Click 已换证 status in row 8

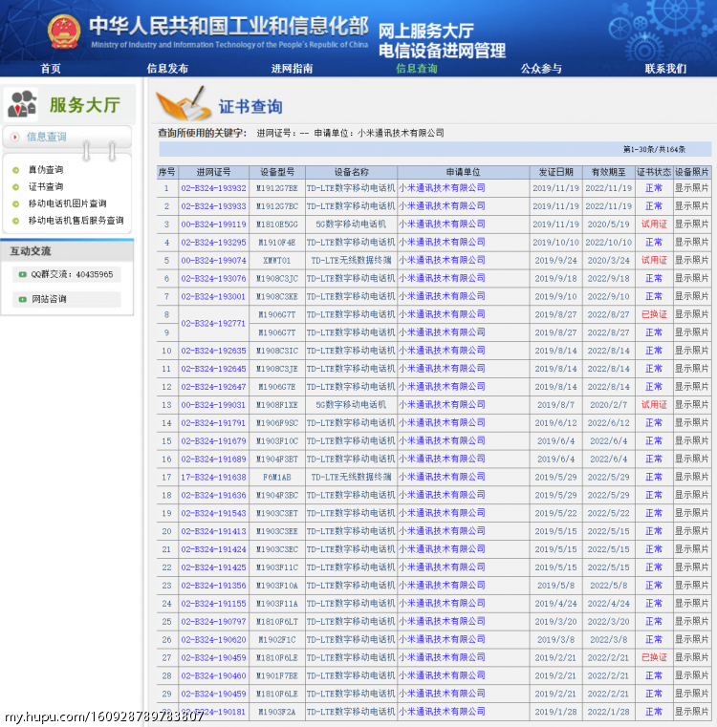point(654,315)
